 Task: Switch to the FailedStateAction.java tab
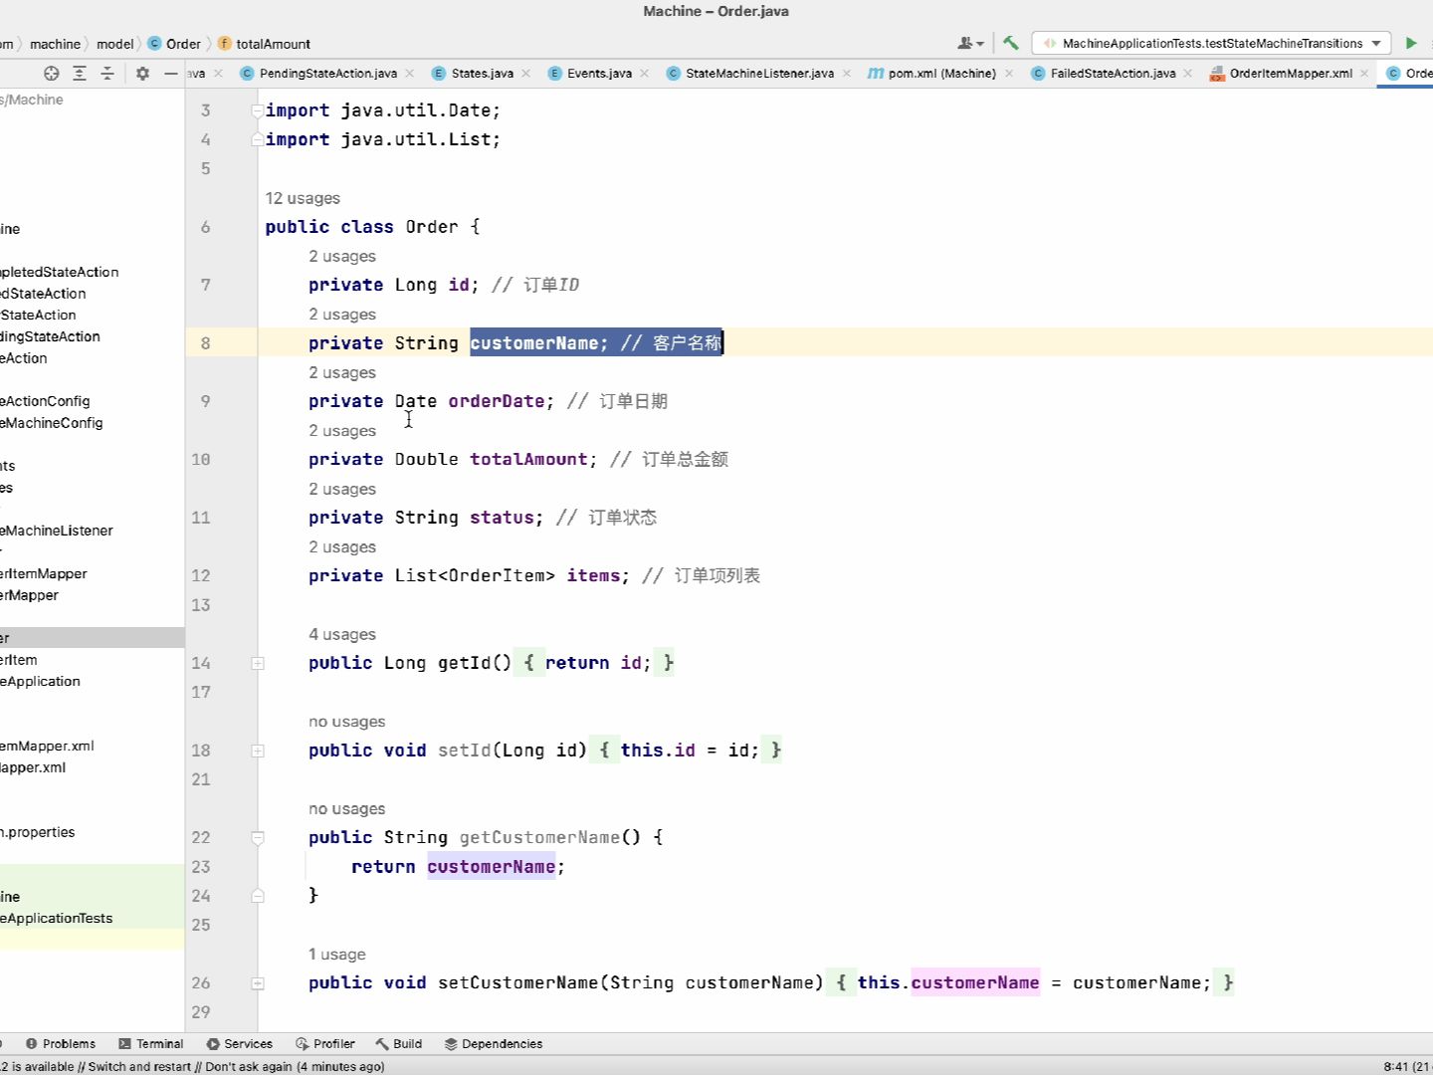pos(1113,74)
